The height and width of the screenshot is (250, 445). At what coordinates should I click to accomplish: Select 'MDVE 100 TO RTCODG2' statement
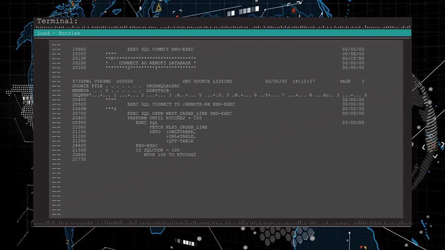point(170,155)
